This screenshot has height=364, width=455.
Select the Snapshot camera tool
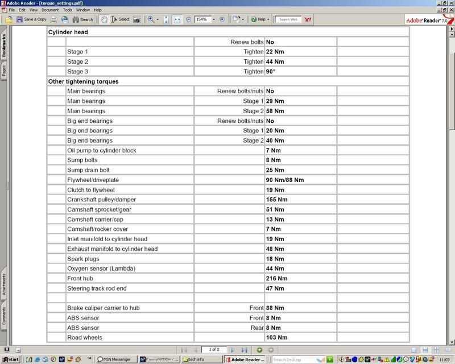(x=136, y=19)
